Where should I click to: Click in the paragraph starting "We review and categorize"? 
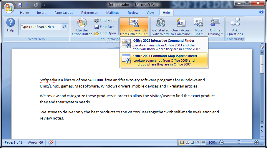[x=127, y=99]
